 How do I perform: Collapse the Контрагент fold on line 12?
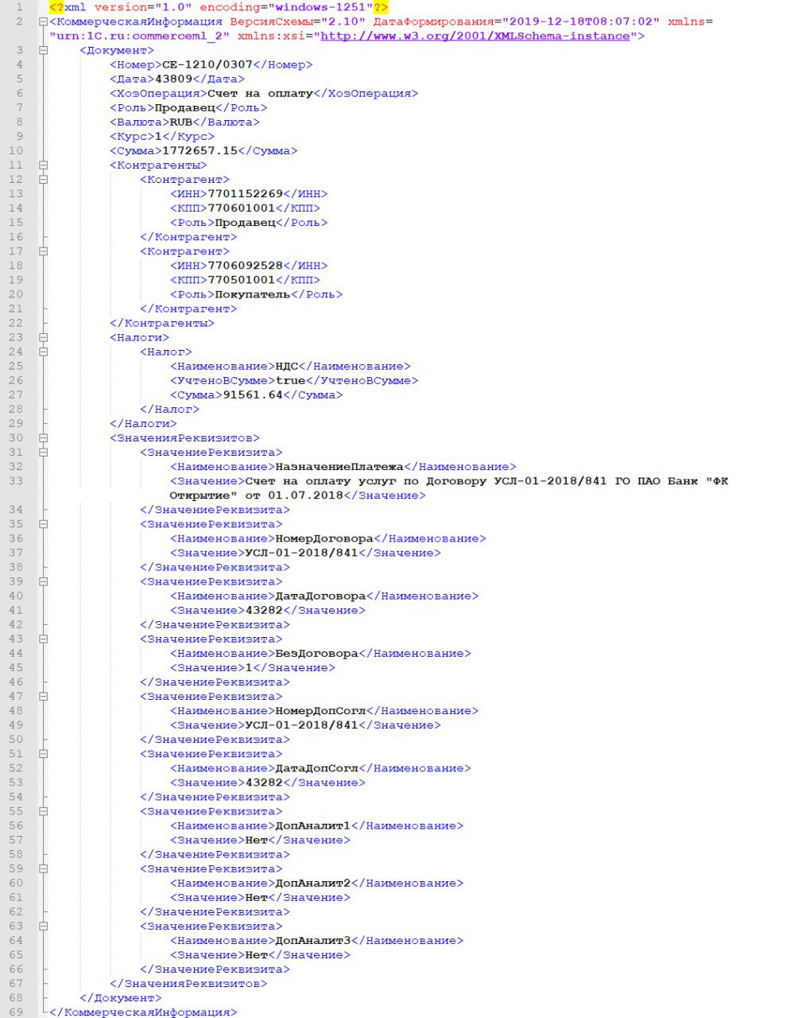click(x=43, y=180)
